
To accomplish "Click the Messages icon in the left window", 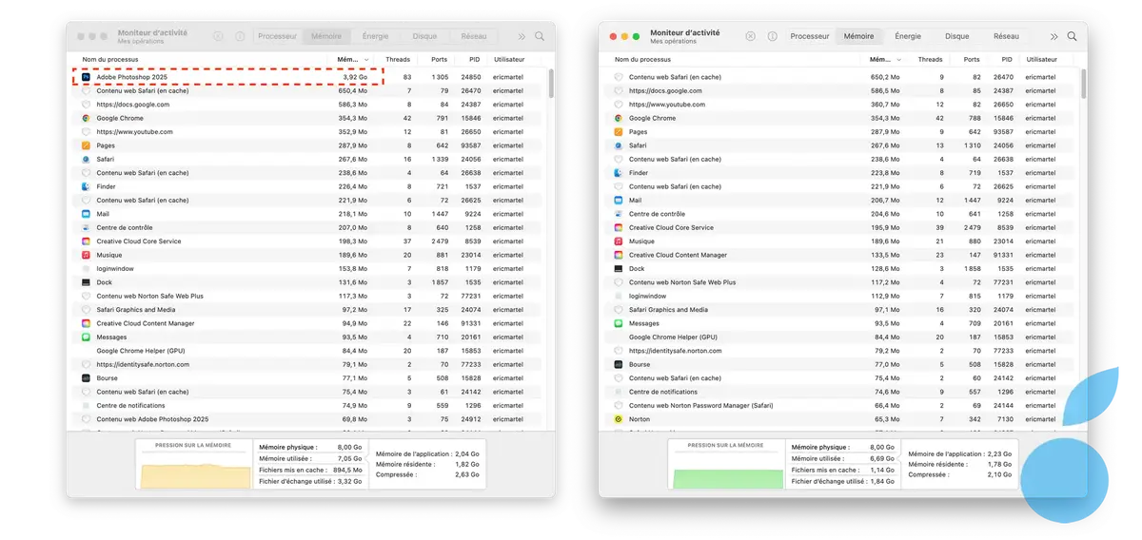I will pyautogui.click(x=86, y=337).
